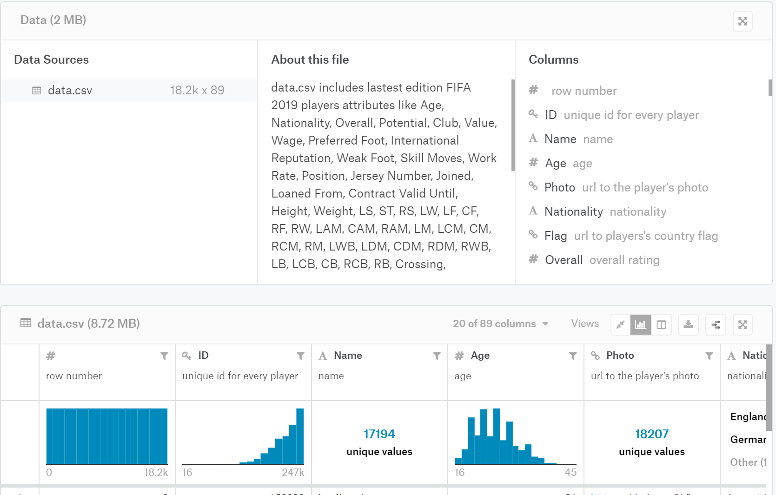Switch to the two-column view
The width and height of the screenshot is (776, 495).
(661, 324)
